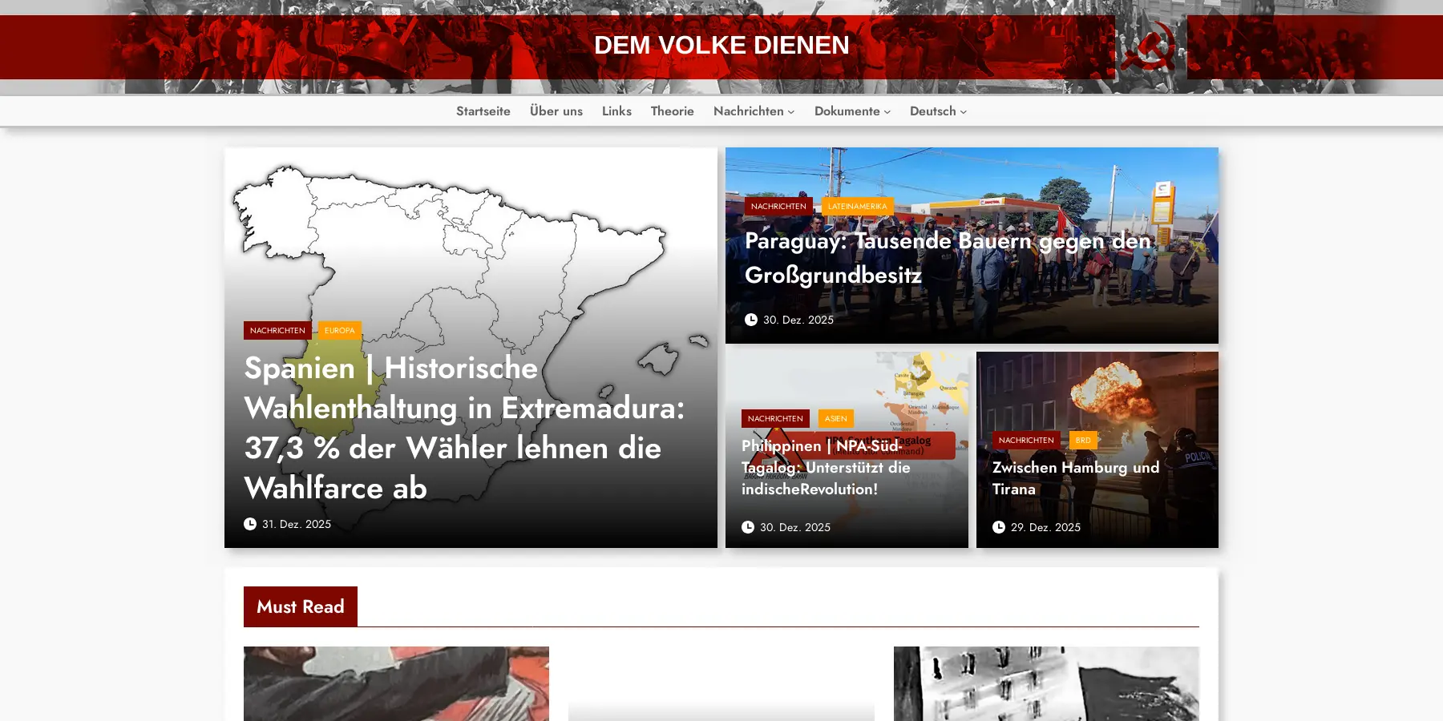Open the first Must Read thumbnail
The width and height of the screenshot is (1443, 721).
396,683
